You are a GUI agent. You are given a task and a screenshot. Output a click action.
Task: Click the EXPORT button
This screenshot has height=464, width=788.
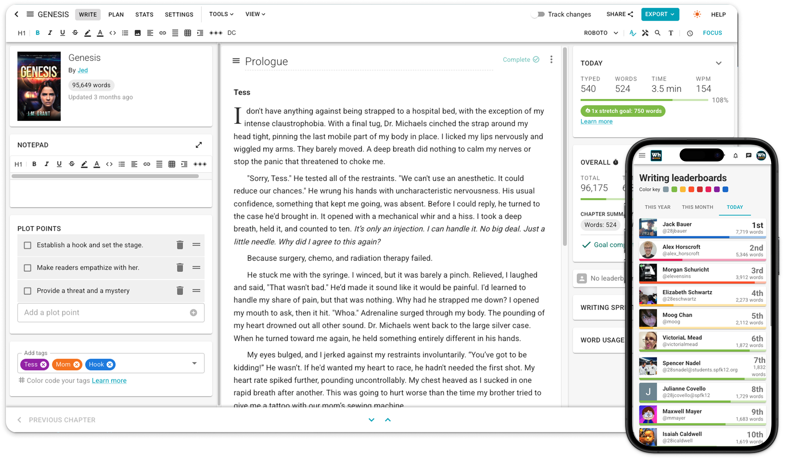click(x=660, y=14)
